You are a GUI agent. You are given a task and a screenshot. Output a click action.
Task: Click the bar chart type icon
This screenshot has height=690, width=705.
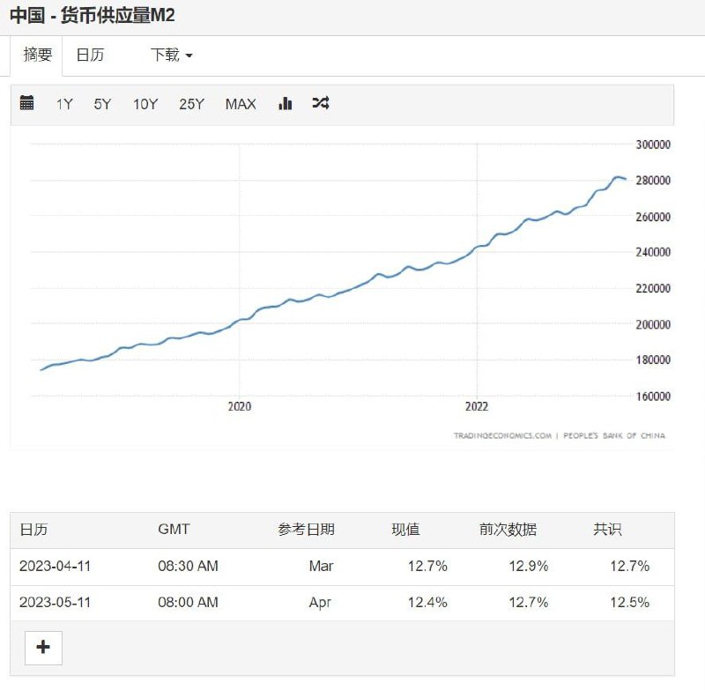(x=285, y=103)
